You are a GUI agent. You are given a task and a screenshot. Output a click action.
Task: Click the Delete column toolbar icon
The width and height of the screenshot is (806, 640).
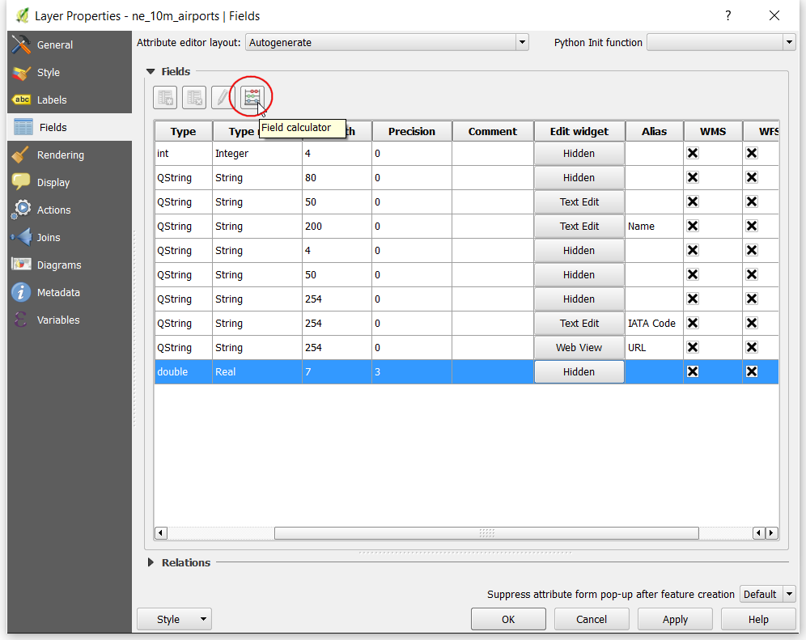pos(193,97)
